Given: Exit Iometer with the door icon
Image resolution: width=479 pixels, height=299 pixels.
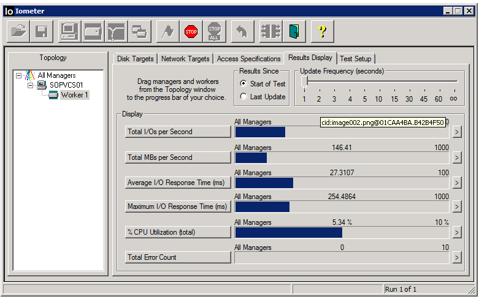Looking at the screenshot, I should coord(294,31).
